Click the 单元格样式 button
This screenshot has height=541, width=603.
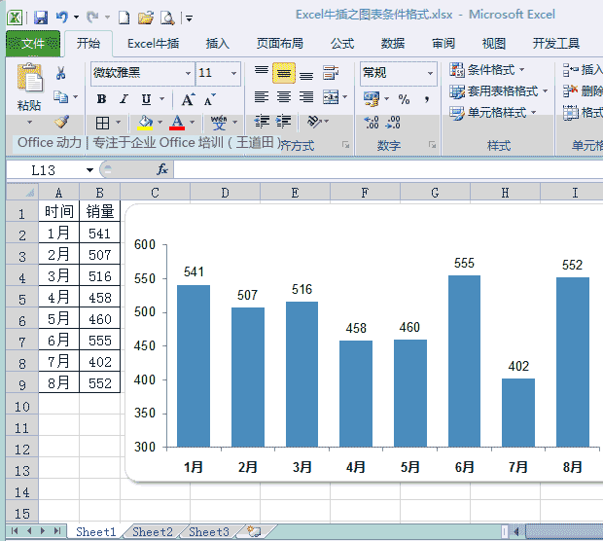[493, 113]
